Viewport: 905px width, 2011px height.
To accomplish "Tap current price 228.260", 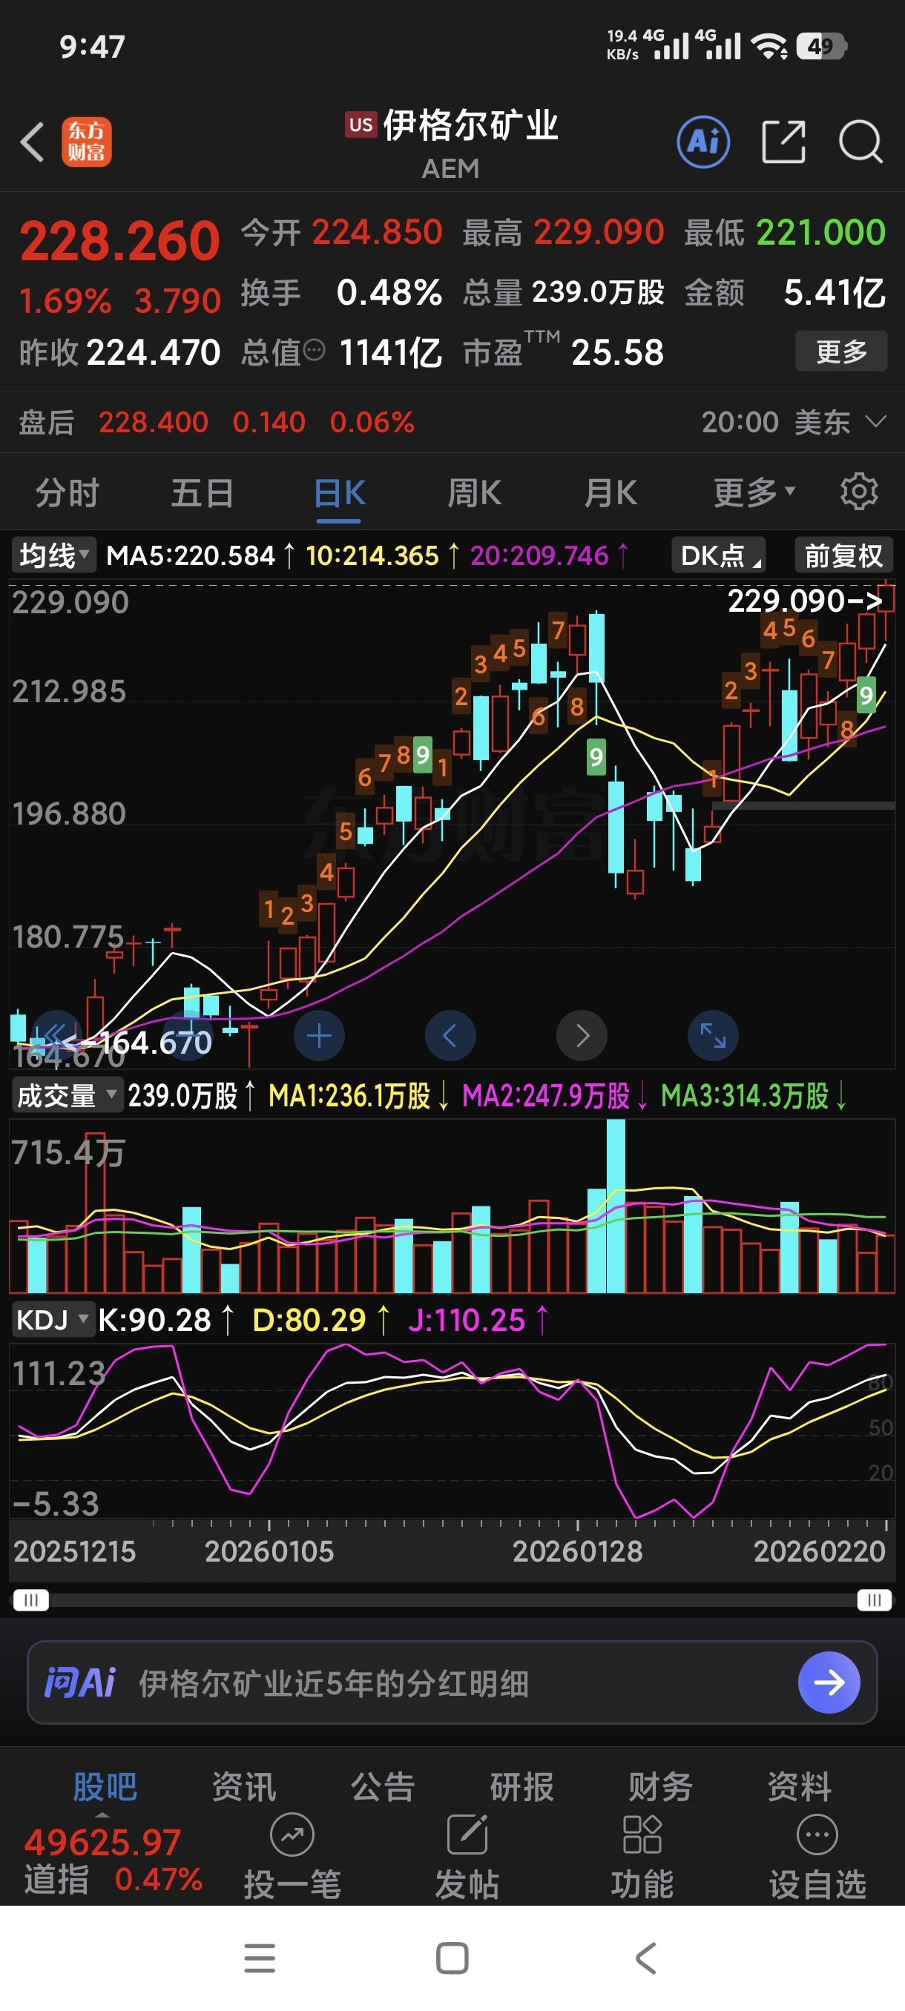I will (119, 240).
